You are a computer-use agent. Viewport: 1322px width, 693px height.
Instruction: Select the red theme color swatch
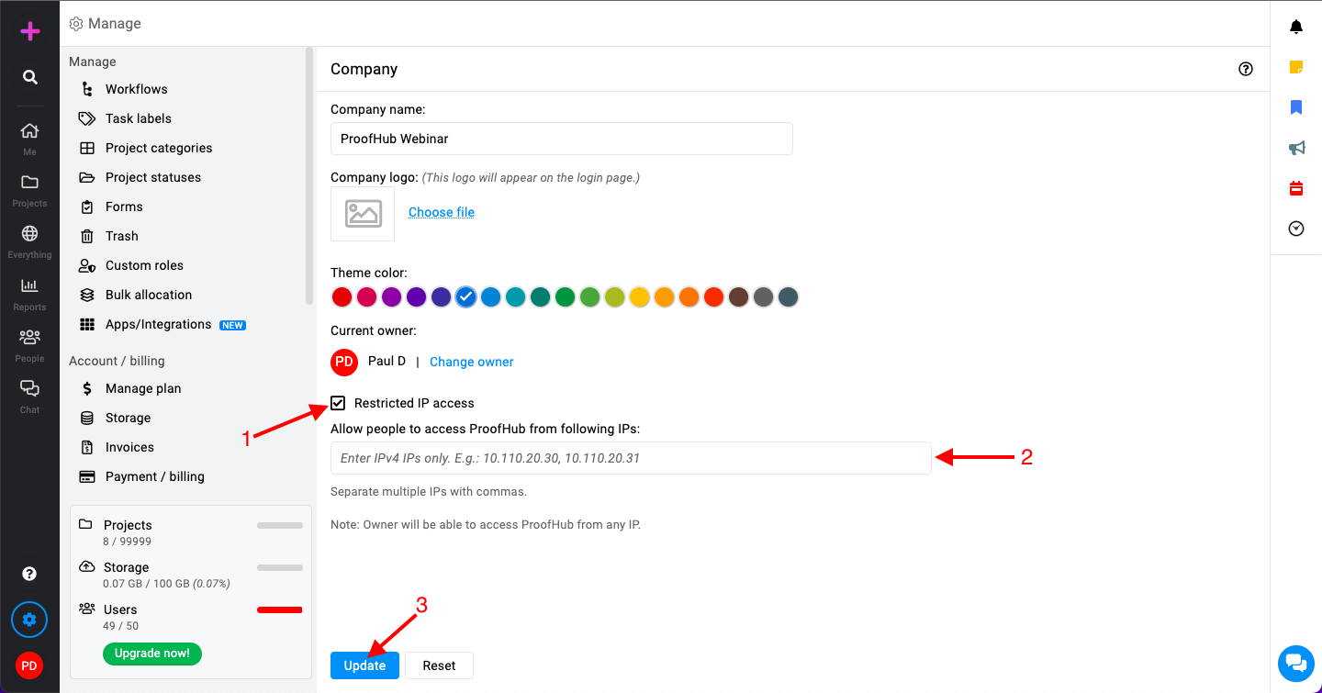(x=342, y=296)
